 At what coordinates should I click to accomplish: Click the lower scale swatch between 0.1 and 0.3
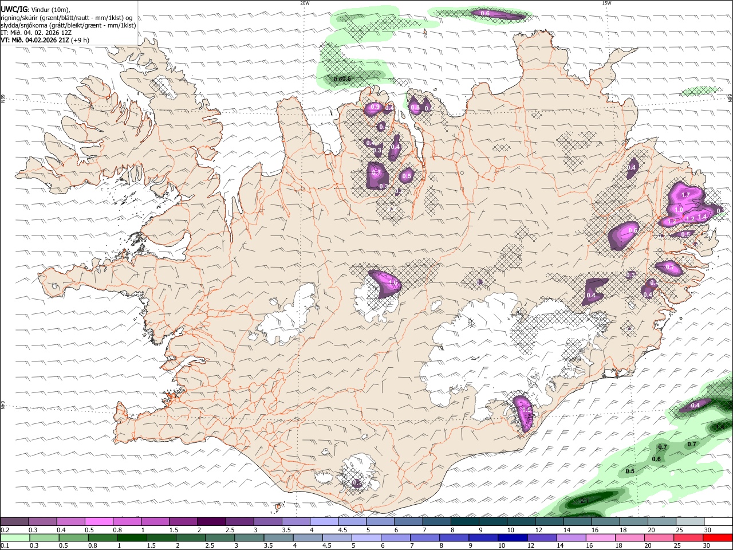click(14, 537)
